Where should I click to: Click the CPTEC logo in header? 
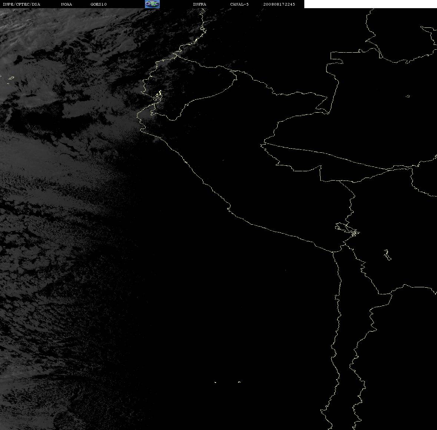tap(152, 4)
